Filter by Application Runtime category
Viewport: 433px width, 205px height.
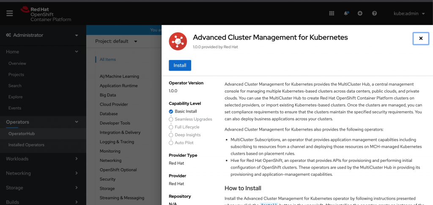pos(118,85)
